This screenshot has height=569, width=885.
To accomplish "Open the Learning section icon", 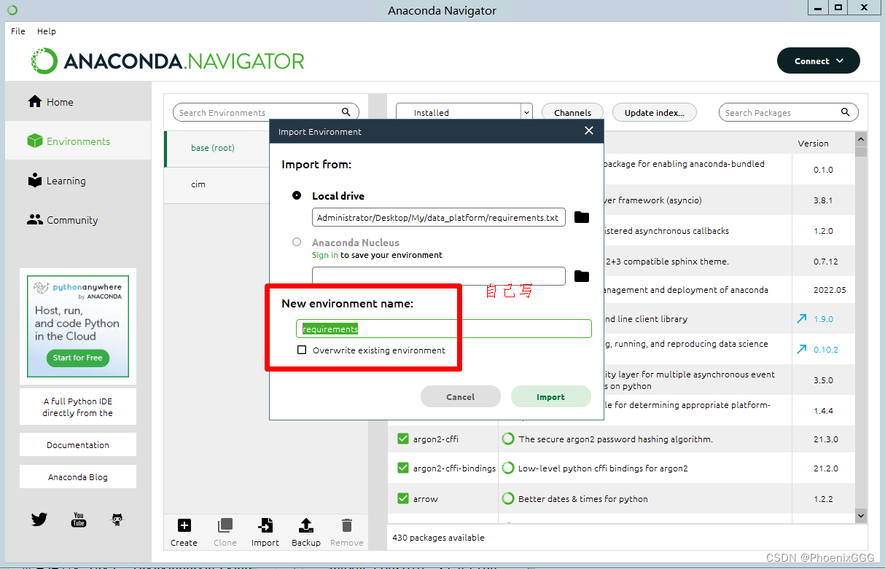I will point(35,181).
